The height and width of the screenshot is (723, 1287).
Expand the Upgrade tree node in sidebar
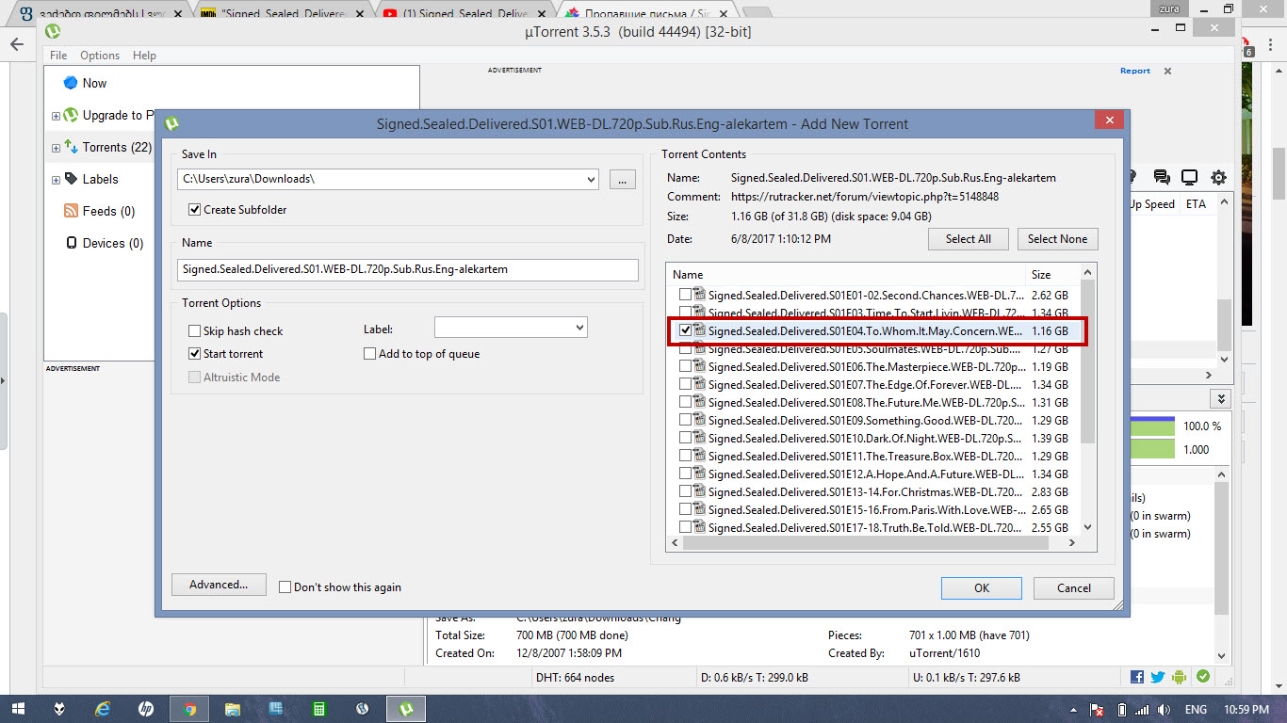(56, 116)
